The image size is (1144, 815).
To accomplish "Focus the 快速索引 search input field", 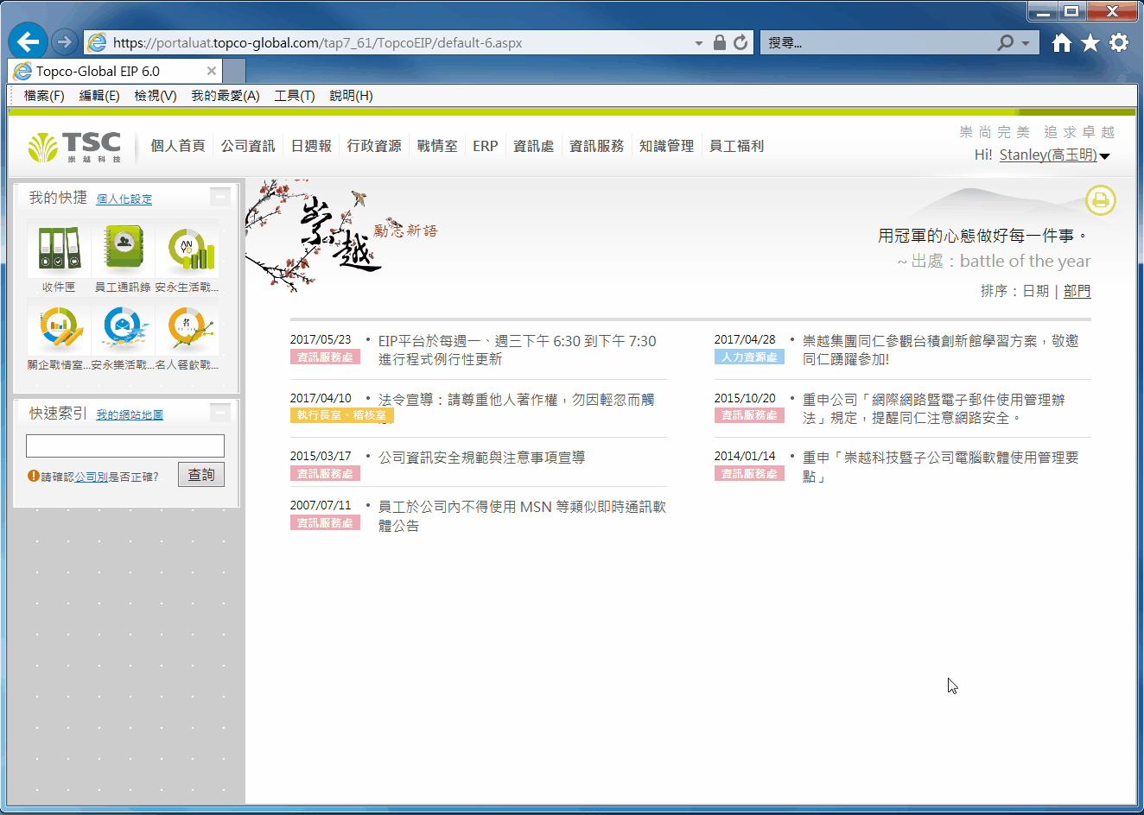I will (x=125, y=445).
